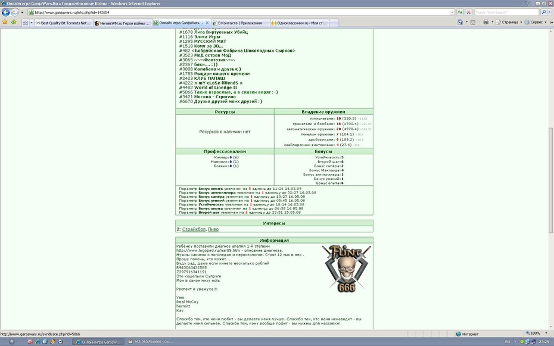Click the taskbar GanjaWars Internet Explorer button

[x=98, y=342]
